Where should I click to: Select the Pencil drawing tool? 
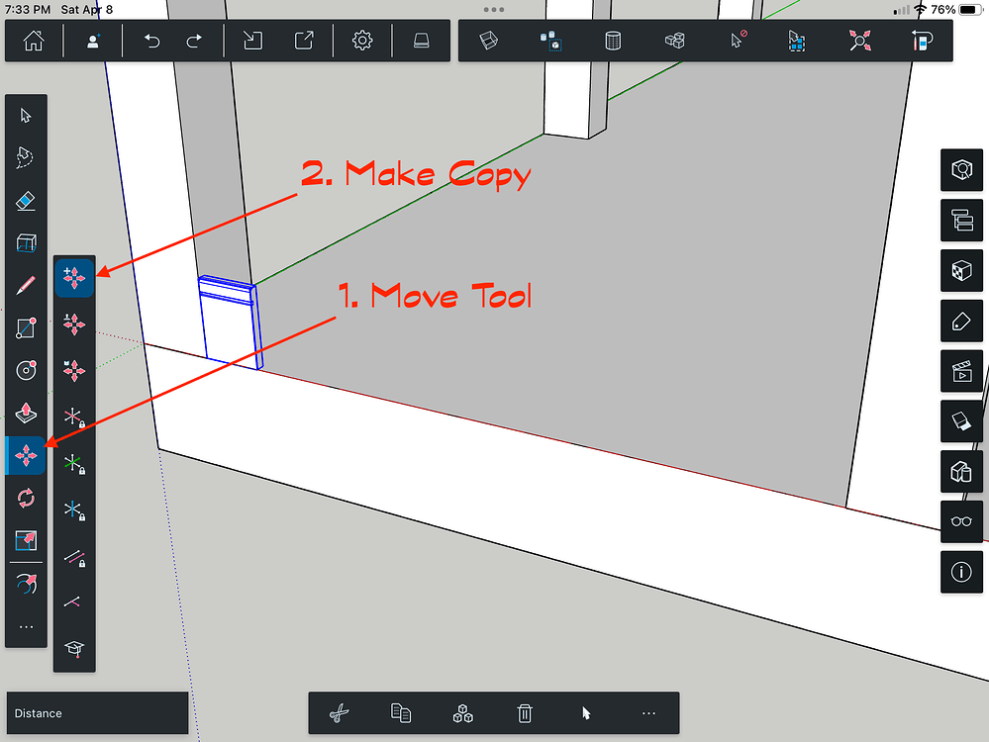(x=25, y=287)
